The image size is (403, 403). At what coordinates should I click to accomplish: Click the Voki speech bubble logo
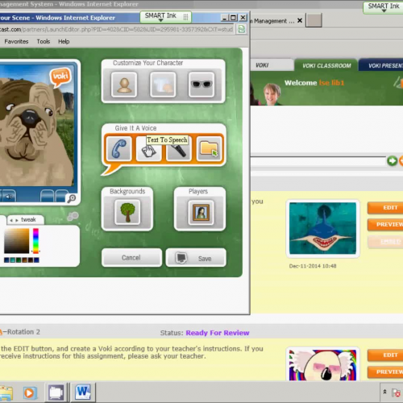[x=60, y=77]
